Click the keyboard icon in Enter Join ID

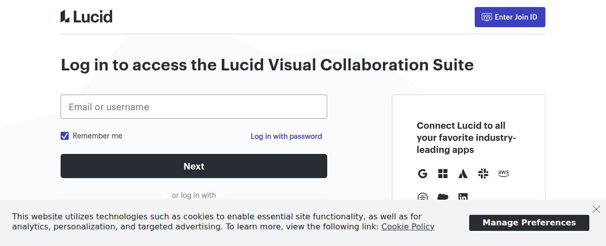(487, 17)
